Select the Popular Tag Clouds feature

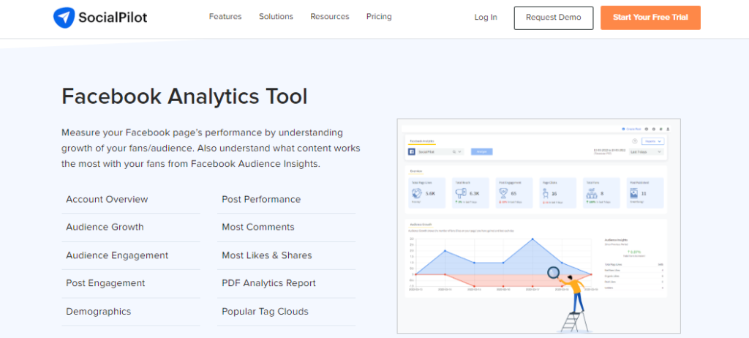265,311
